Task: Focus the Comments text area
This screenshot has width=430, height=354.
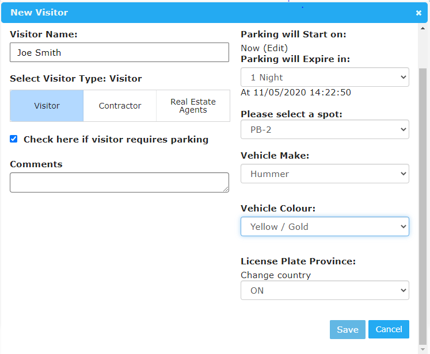Action: click(119, 182)
